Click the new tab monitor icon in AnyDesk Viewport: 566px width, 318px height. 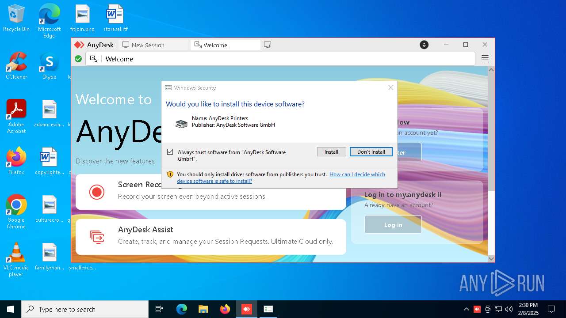pos(268,45)
